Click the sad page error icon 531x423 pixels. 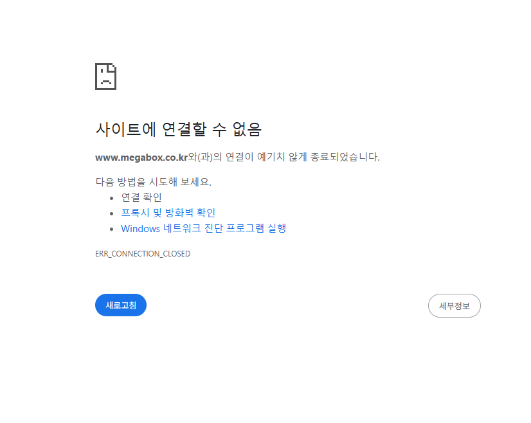click(105, 76)
